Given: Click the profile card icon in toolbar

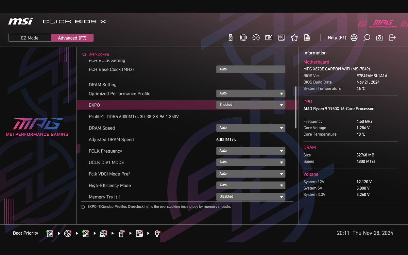Looking at the screenshot, I should [269, 38].
